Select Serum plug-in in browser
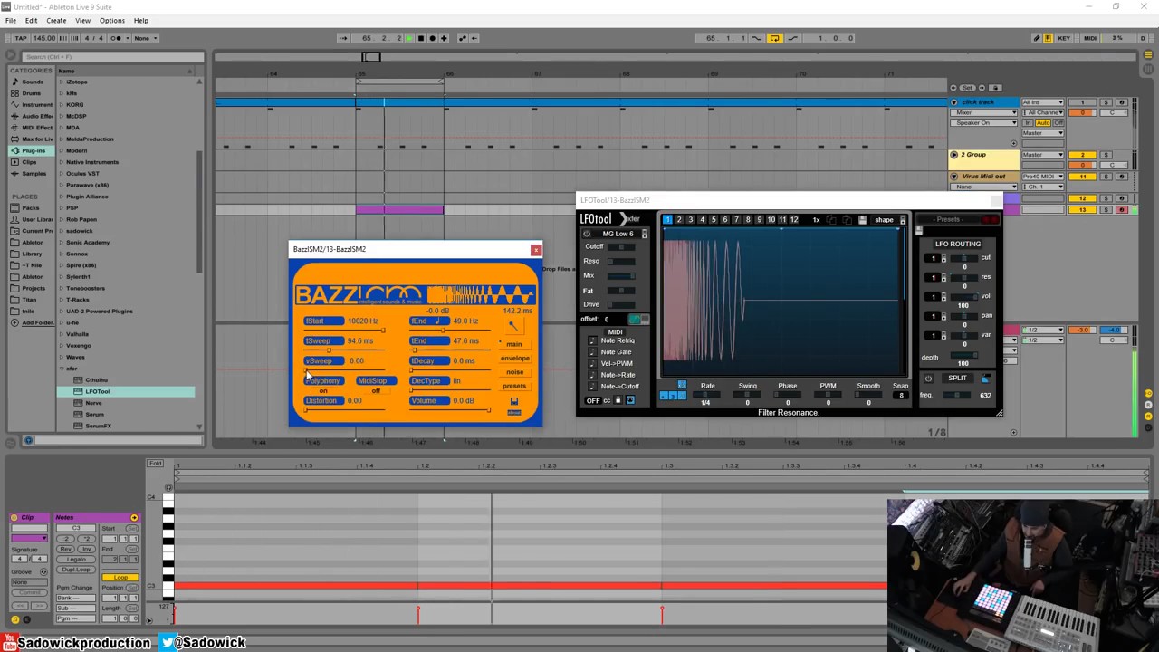Screen dimensions: 1159x652 click(94, 414)
